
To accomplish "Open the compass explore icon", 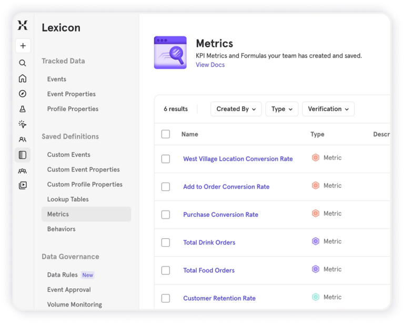I will (x=23, y=94).
